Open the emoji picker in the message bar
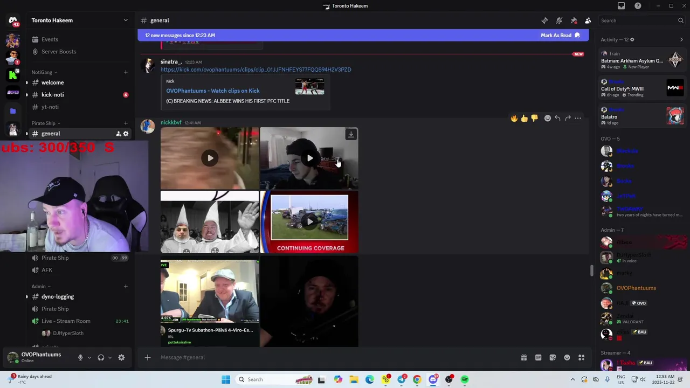Image resolution: width=690 pixels, height=388 pixels. pyautogui.click(x=567, y=357)
